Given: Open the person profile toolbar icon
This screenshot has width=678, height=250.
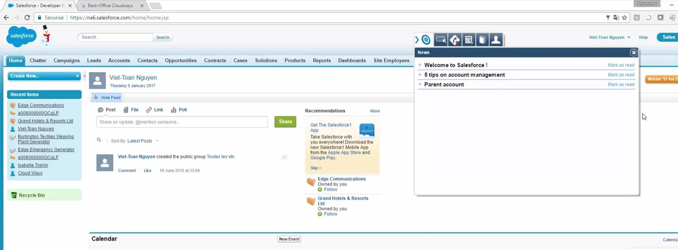Looking at the screenshot, I should coord(496,39).
